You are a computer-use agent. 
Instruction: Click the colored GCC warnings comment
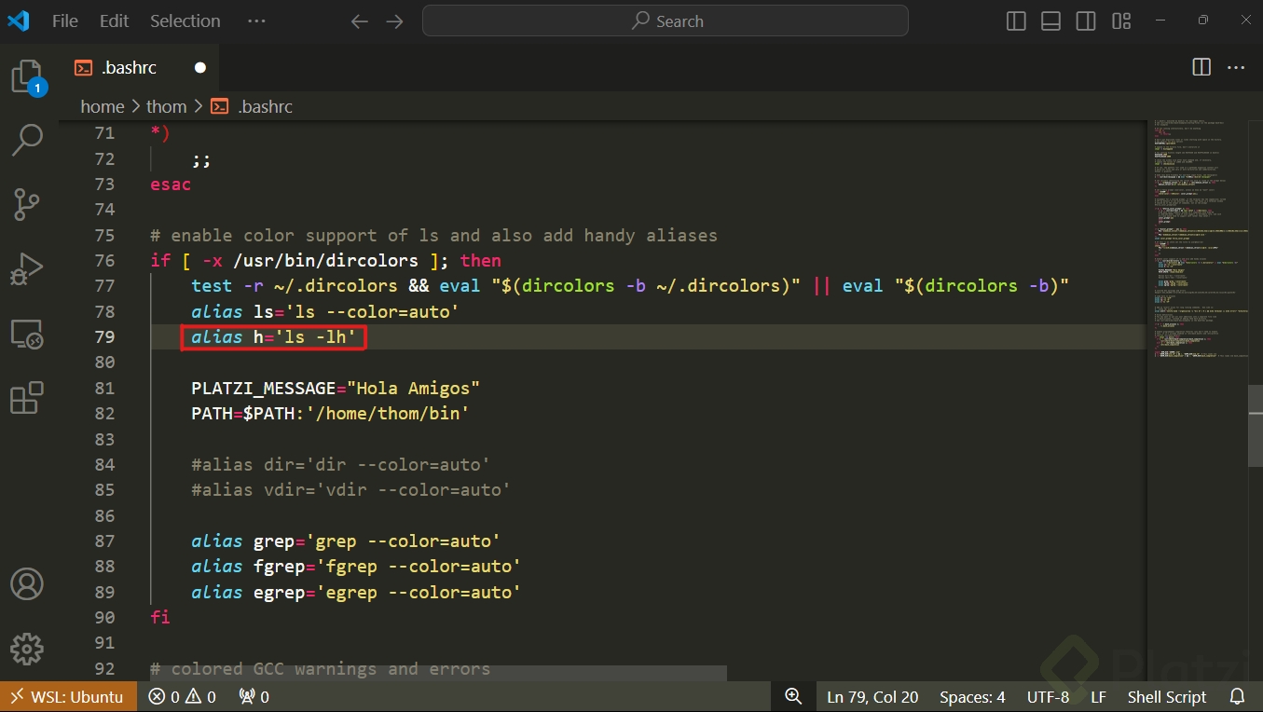[321, 668]
